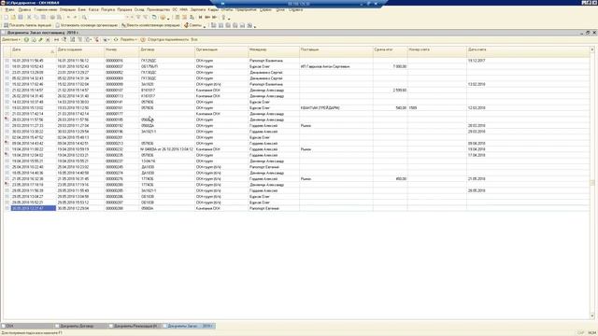Select cell with number 00000232
This screenshot has height=336, width=598.
point(121,149)
